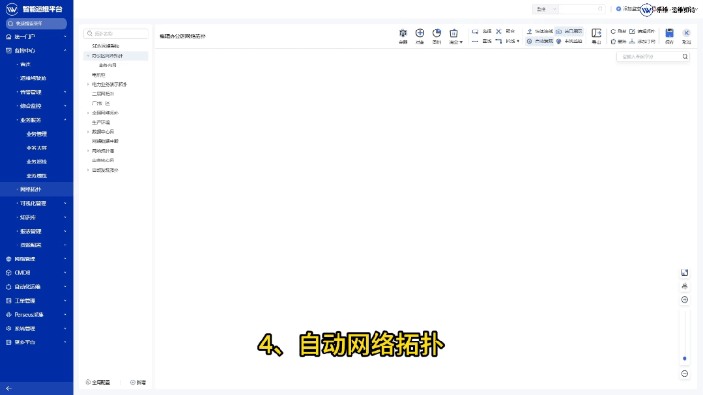
Task: Click the 刷新 refresh icon
Action: point(617,31)
